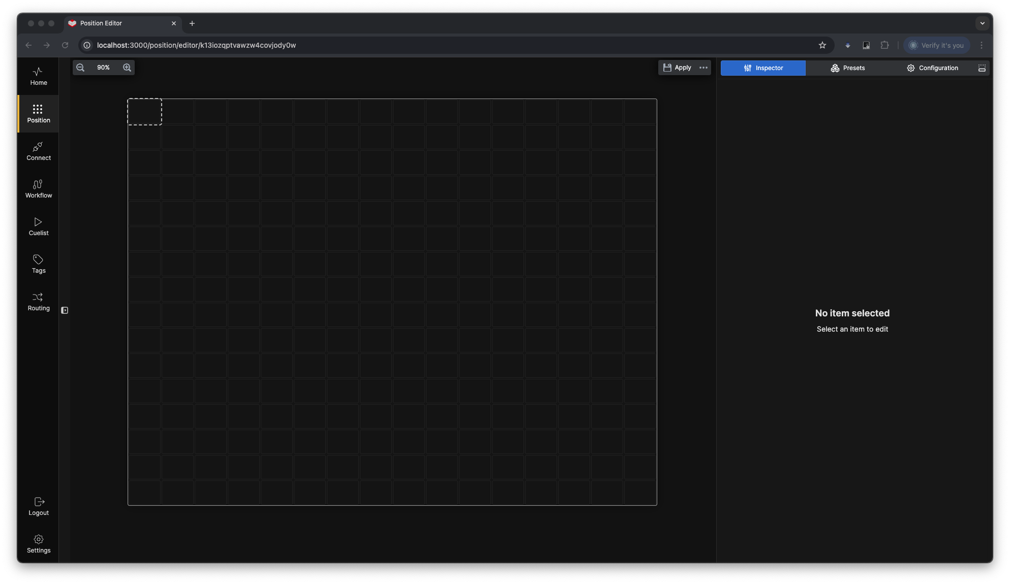
Task: Open the browser extensions puzzle icon
Action: pyautogui.click(x=884, y=45)
